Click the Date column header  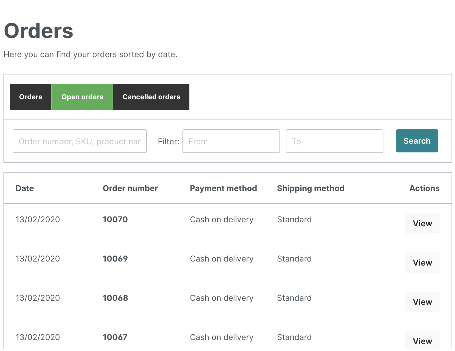(x=25, y=188)
